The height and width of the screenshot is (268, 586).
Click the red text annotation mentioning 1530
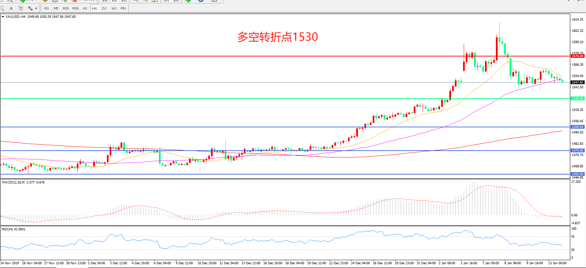277,37
